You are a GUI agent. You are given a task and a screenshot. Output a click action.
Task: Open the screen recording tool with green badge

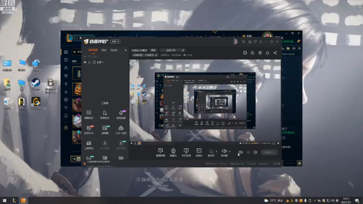[x=105, y=130]
